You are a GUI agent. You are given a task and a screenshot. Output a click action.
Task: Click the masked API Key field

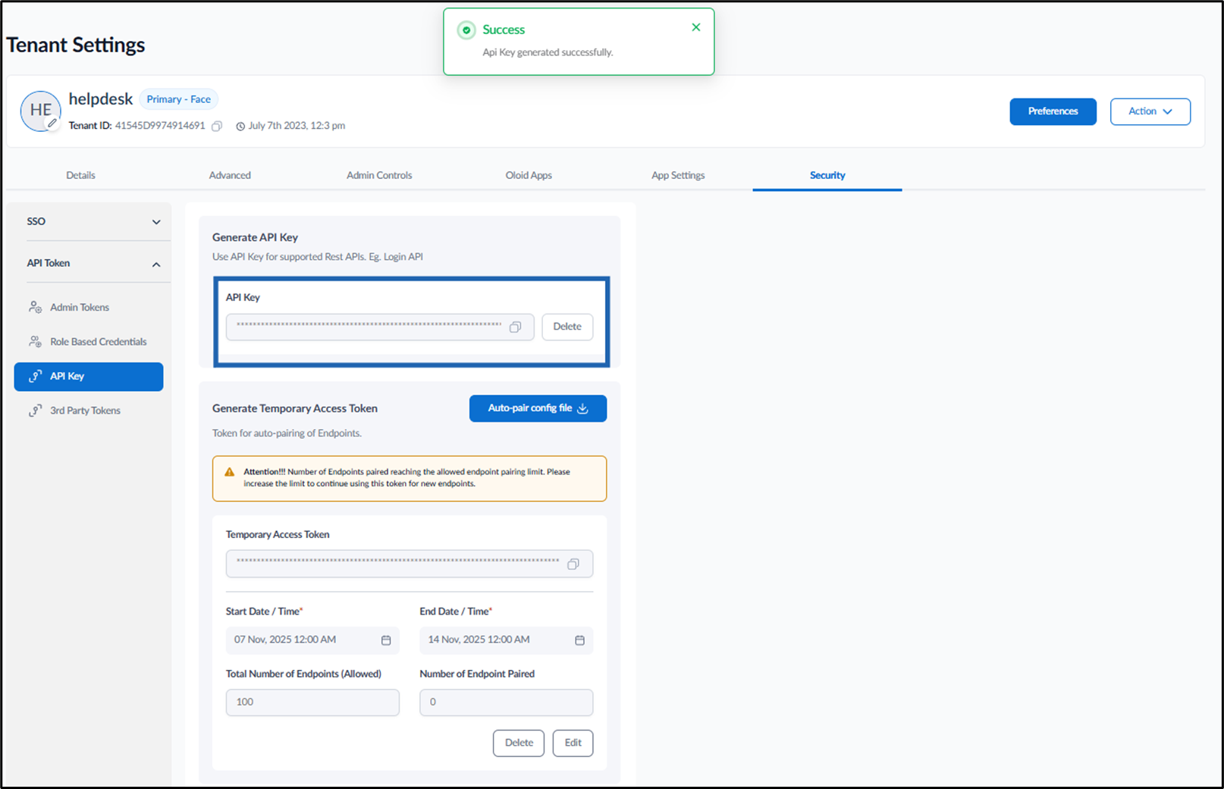(380, 327)
